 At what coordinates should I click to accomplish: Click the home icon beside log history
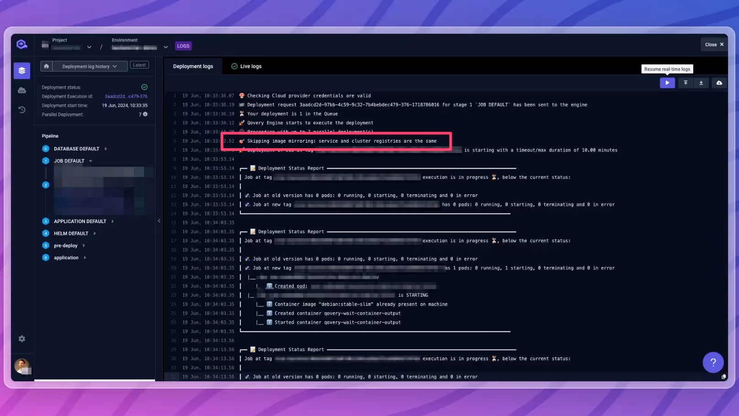tap(46, 66)
